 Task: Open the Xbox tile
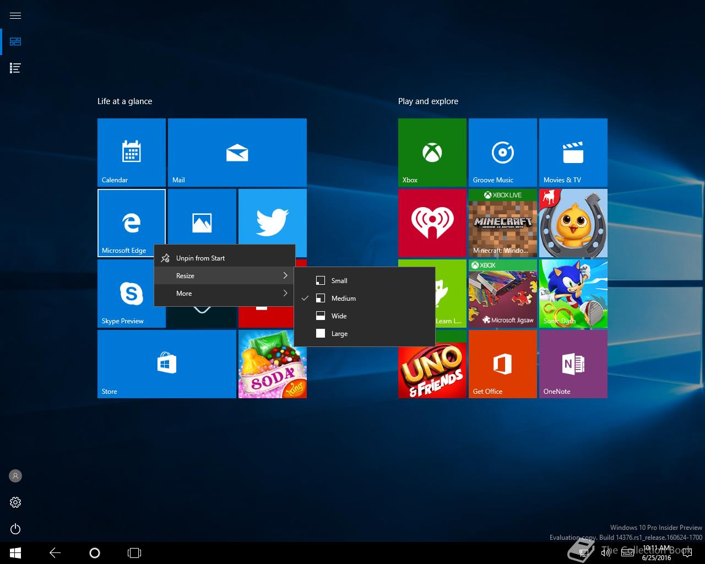tap(432, 153)
